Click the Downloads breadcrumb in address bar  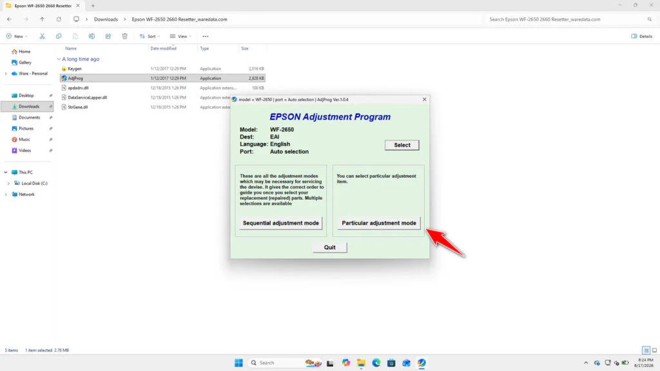pos(106,19)
